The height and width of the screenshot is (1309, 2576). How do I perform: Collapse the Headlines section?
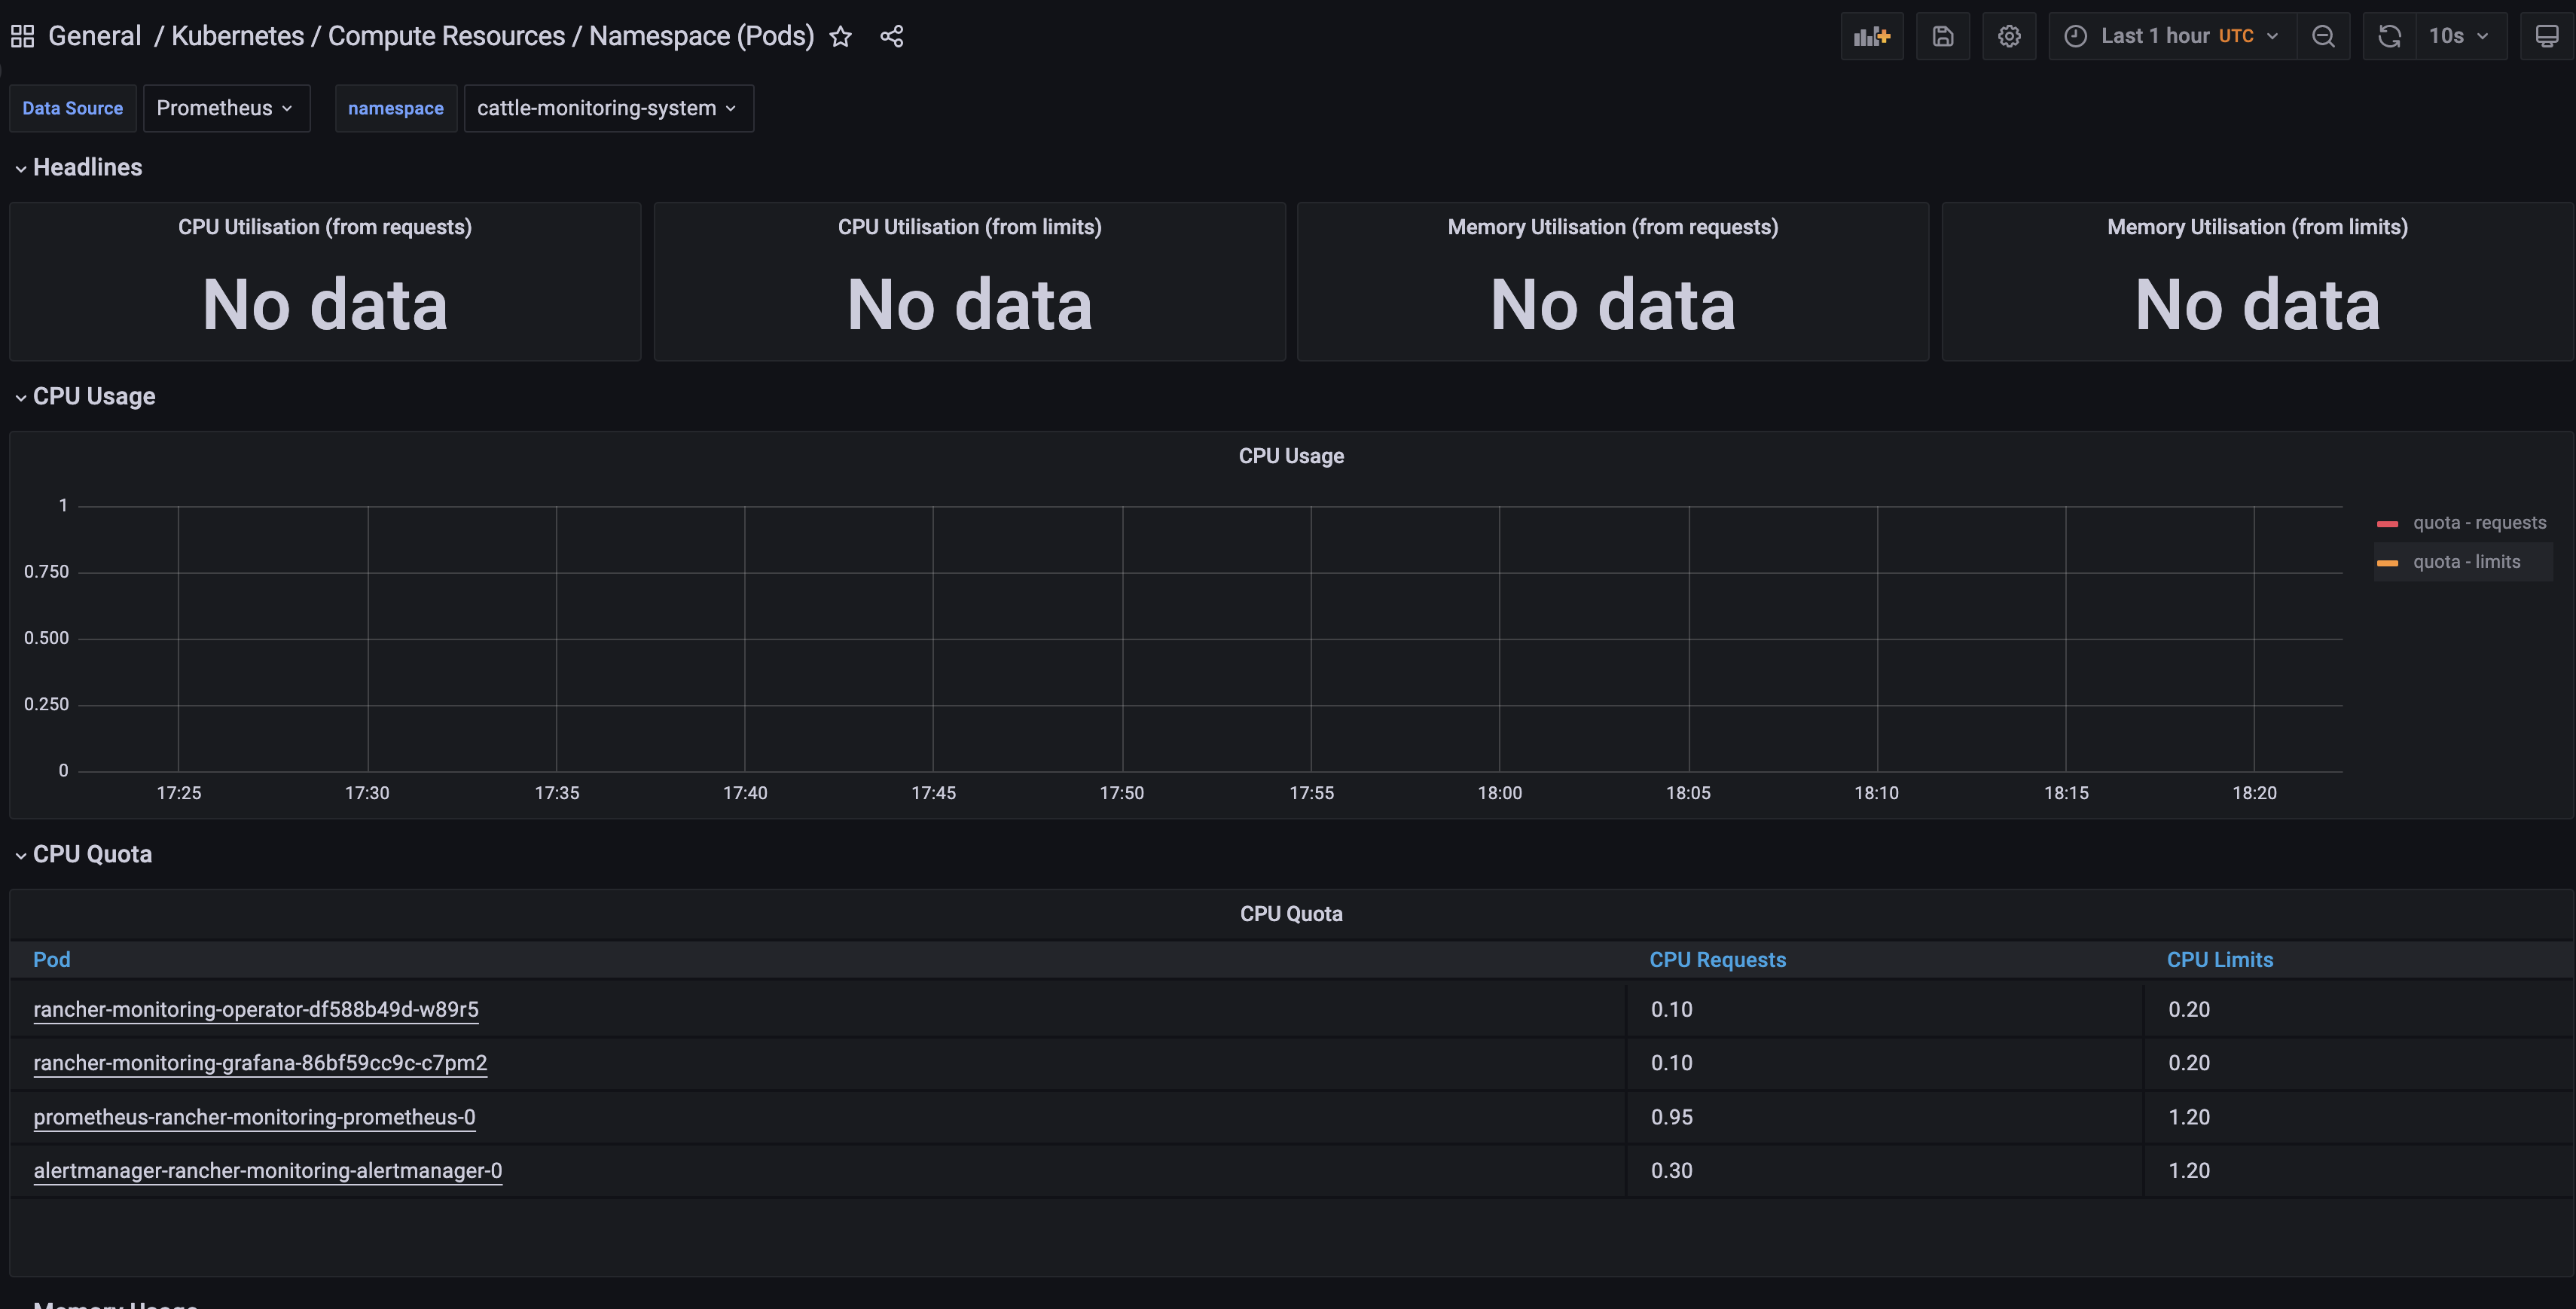tap(78, 167)
